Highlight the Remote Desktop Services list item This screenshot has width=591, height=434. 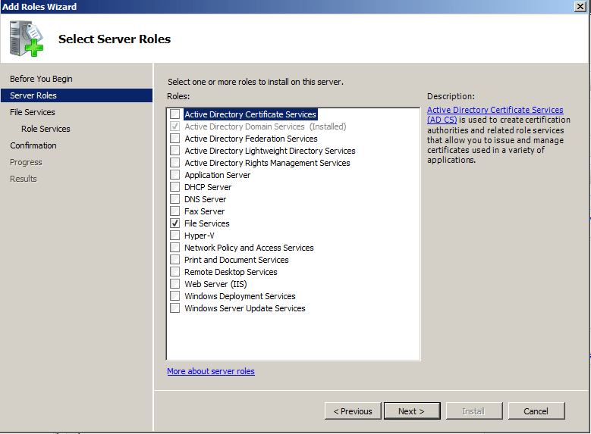coord(231,272)
